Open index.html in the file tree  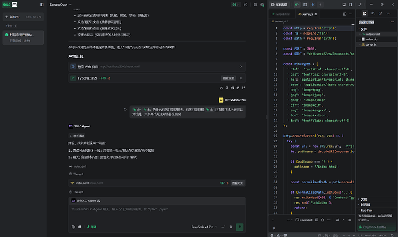click(373, 34)
